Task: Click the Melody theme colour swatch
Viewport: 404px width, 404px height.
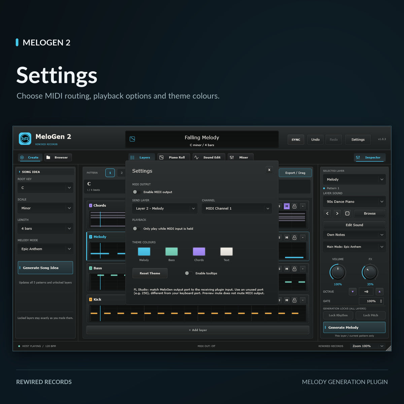Action: [144, 251]
